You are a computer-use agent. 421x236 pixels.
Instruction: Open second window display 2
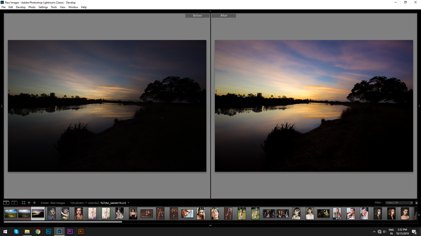(14, 203)
